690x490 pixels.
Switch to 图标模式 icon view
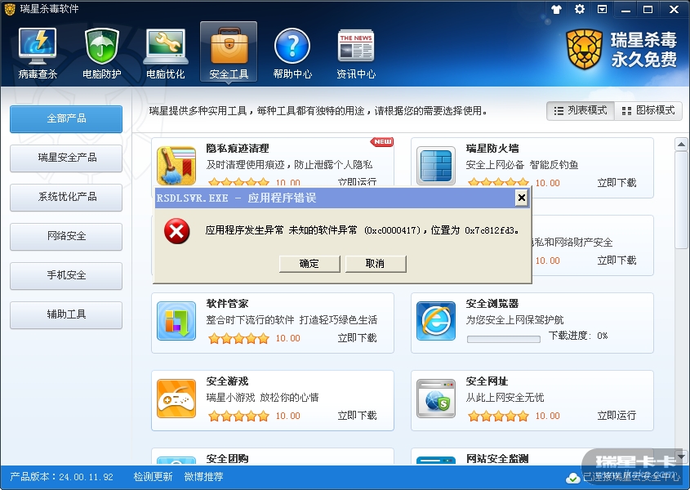(x=648, y=110)
